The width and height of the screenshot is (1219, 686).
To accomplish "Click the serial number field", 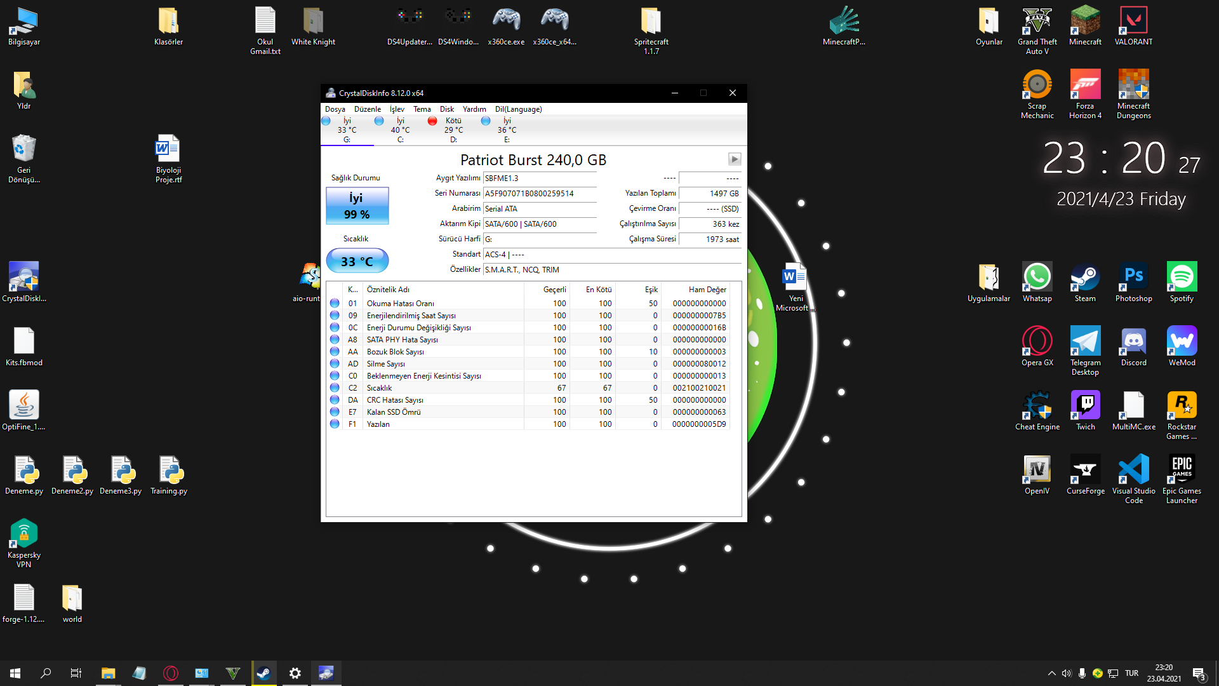I will point(540,194).
